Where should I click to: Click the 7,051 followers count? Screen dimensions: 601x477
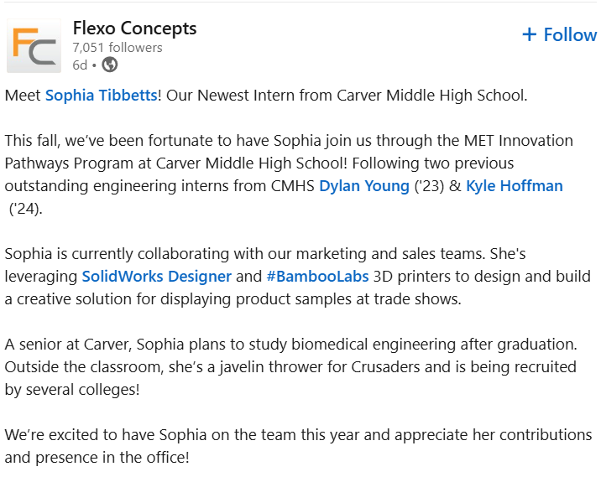pyautogui.click(x=118, y=48)
